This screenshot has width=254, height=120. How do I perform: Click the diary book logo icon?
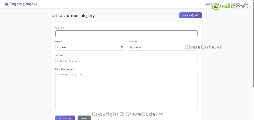click(x=6, y=4)
